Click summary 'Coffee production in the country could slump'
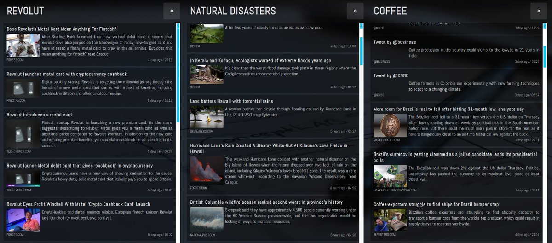This screenshot has height=243, width=552. point(474,52)
